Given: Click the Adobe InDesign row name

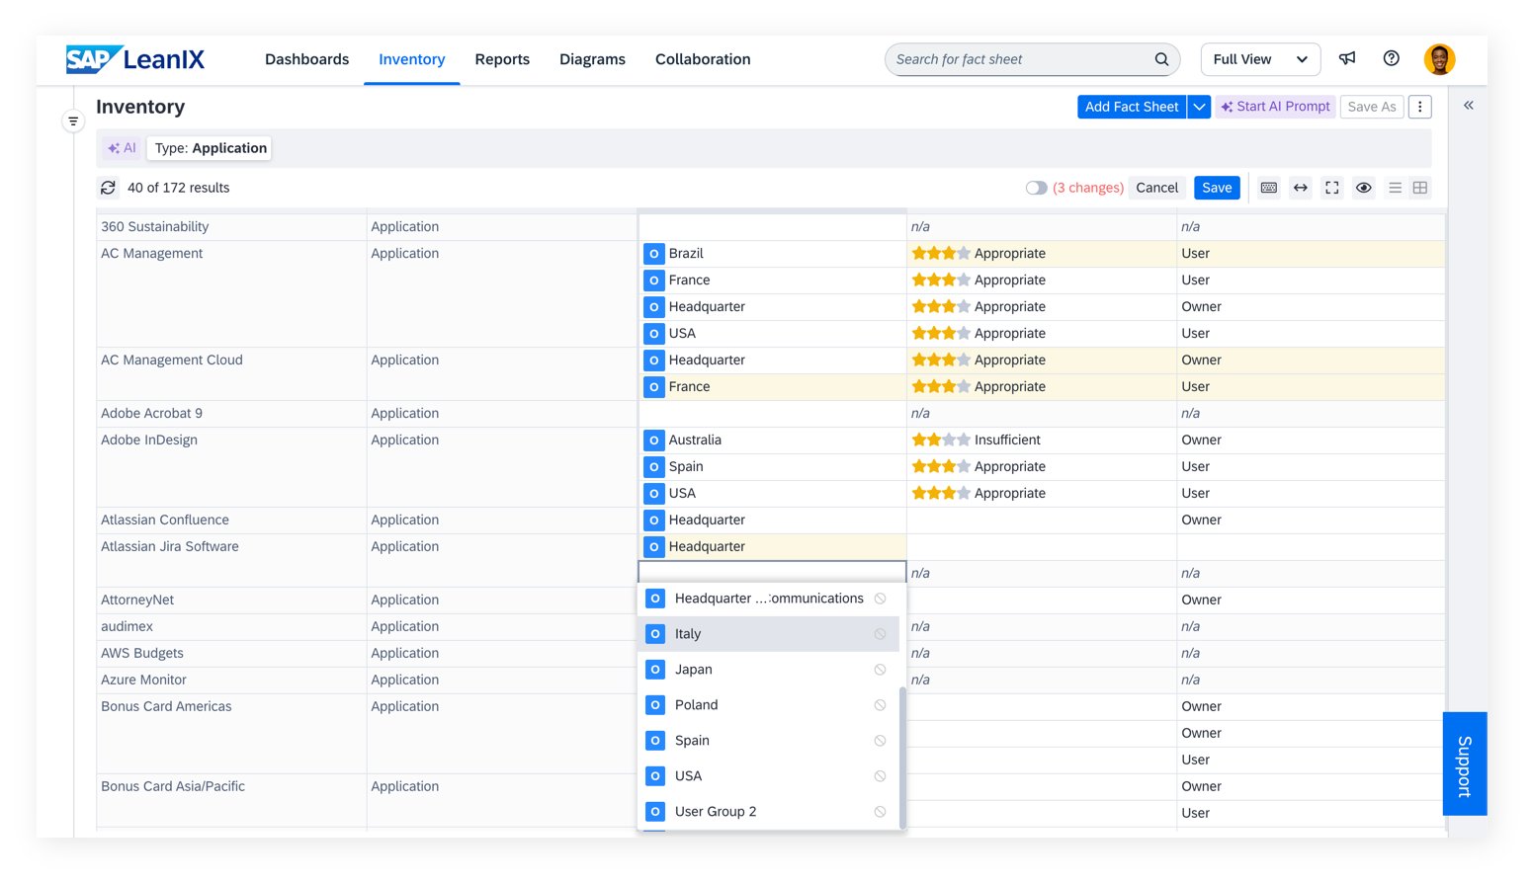Looking at the screenshot, I should pyautogui.click(x=149, y=441).
